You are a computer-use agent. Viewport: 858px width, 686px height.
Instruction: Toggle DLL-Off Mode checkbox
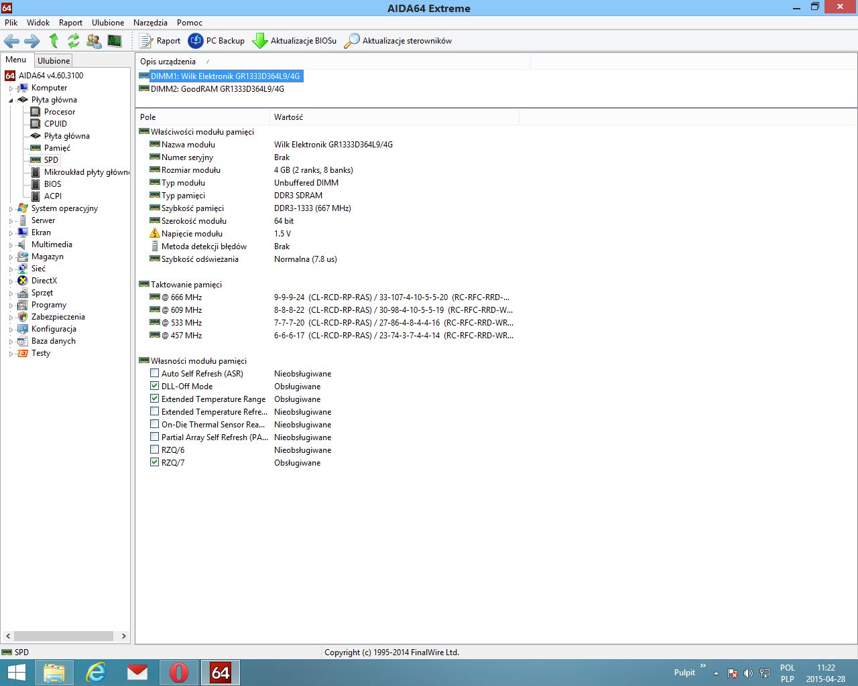(x=155, y=386)
